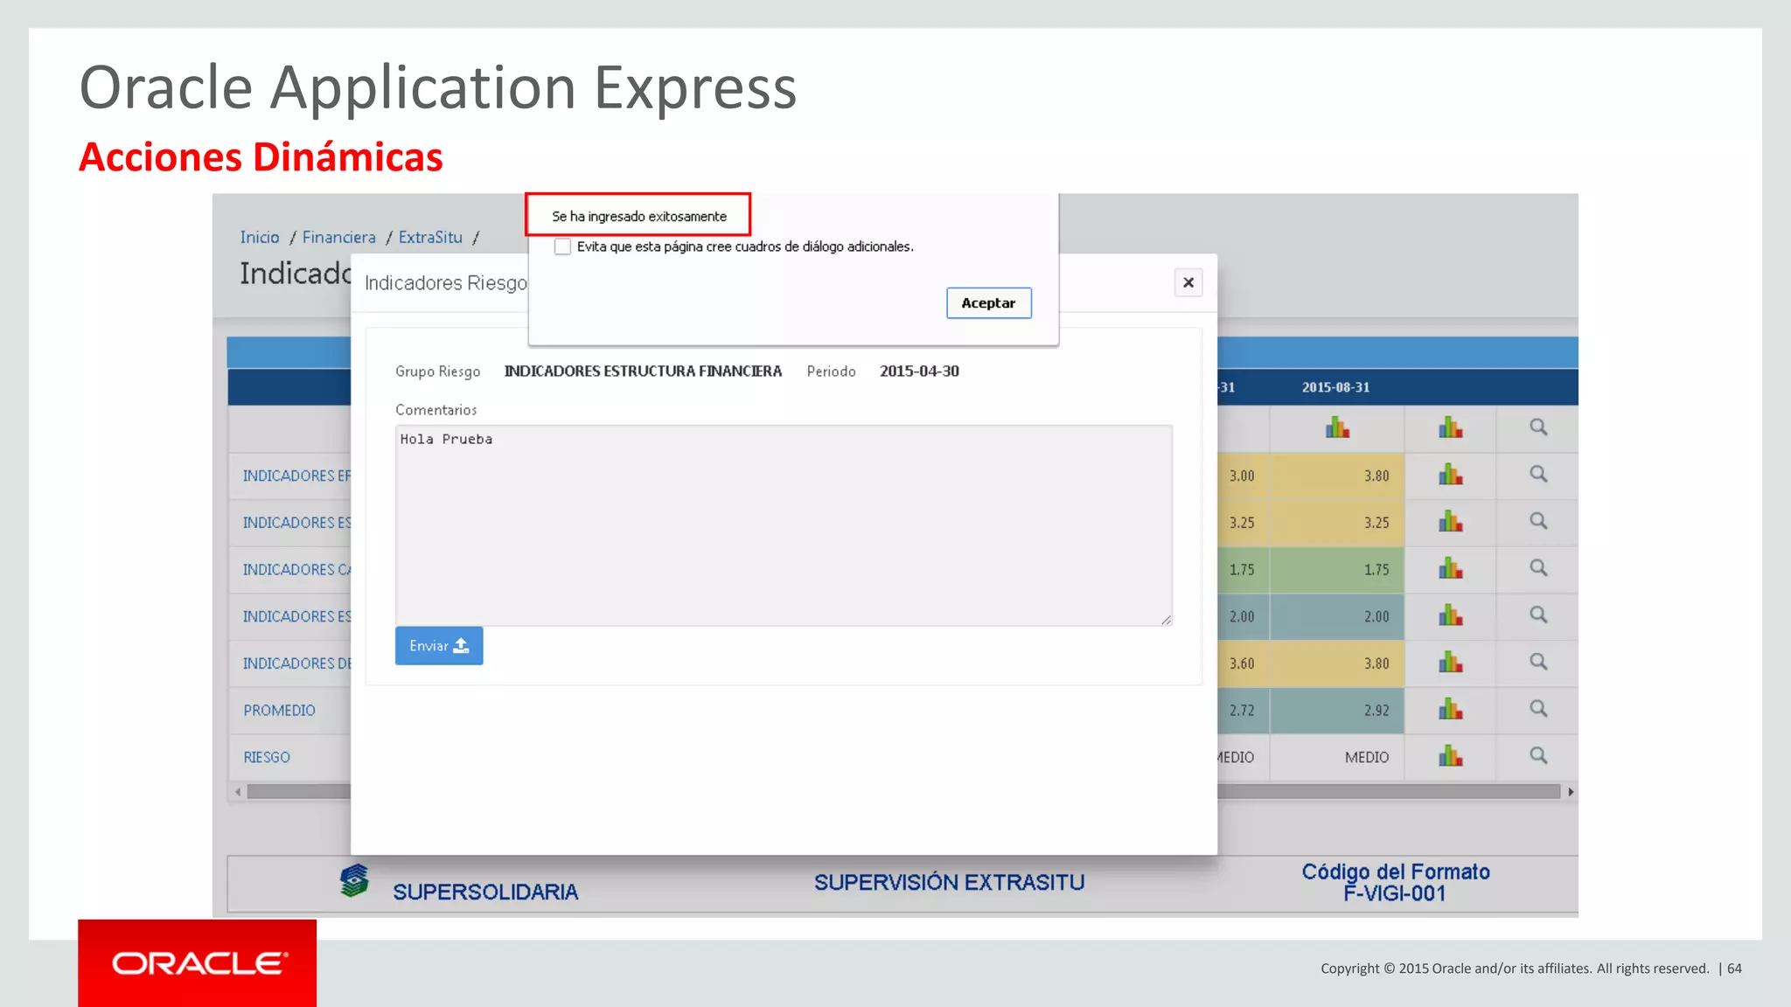Click the 2015-08-31 column header
The width and height of the screenshot is (1791, 1007).
point(1335,387)
